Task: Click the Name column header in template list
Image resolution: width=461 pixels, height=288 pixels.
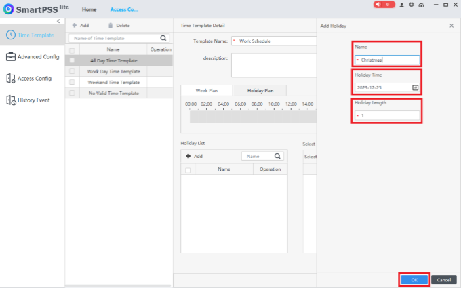Action: (x=113, y=49)
